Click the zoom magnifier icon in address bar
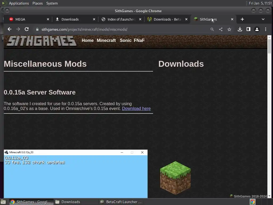Screen dimensions: 273x205 point(212,29)
